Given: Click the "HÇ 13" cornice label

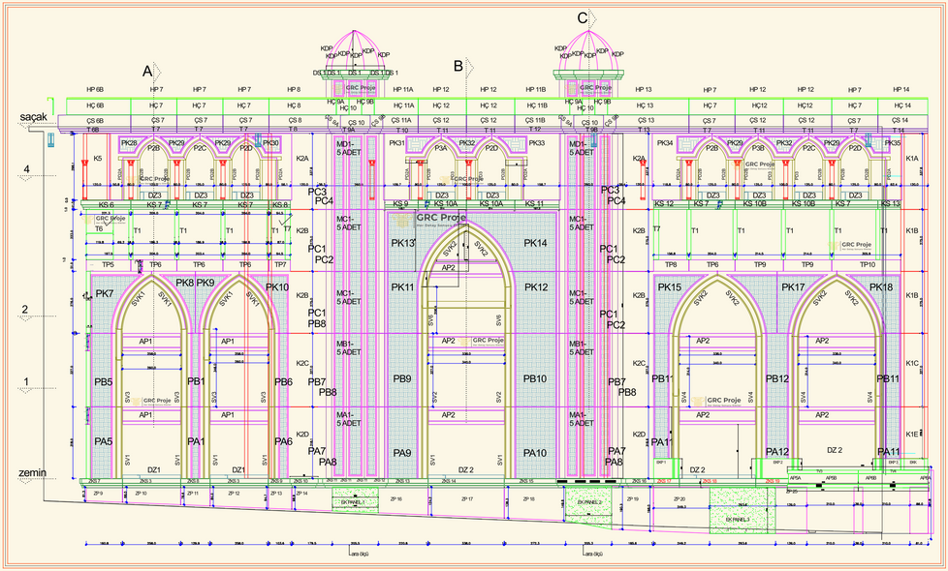Looking at the screenshot, I should pyautogui.click(x=646, y=105).
